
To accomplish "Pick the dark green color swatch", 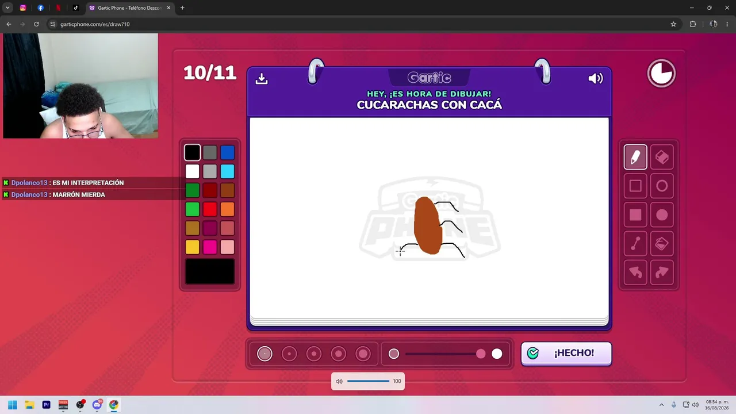I will coord(193,190).
